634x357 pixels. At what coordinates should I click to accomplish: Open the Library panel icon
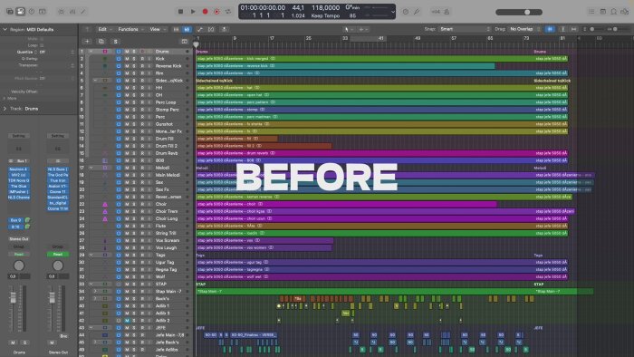click(x=10, y=12)
